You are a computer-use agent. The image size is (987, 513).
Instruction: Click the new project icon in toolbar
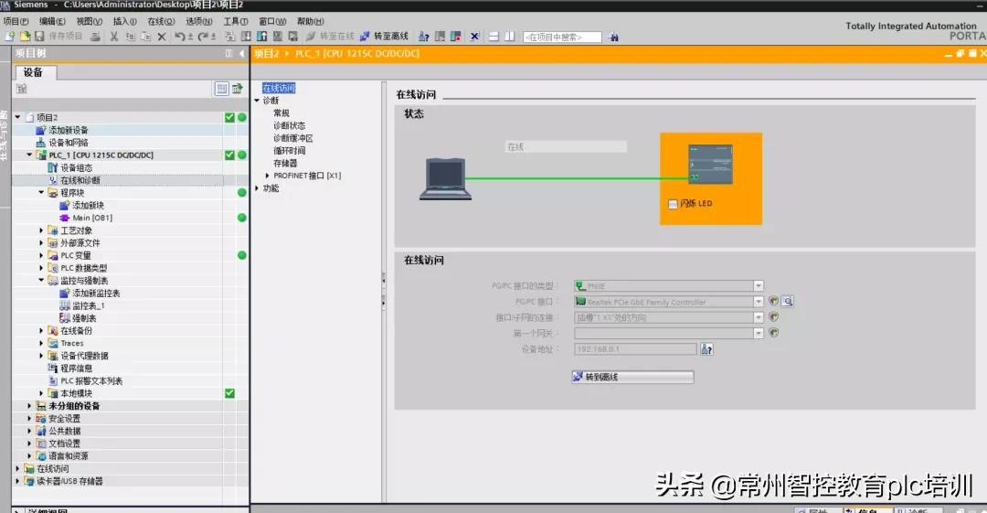[x=10, y=37]
